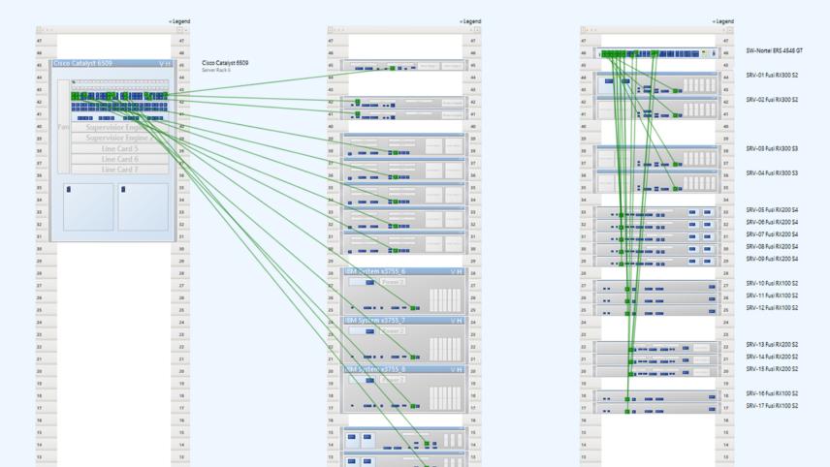Toggle H on IBM System x3755_6
830x467 pixels.
(460, 271)
